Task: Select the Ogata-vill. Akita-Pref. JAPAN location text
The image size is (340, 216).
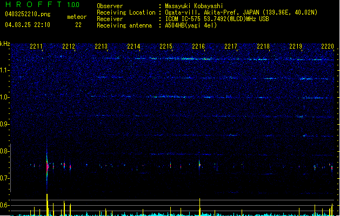Action: click(241, 12)
